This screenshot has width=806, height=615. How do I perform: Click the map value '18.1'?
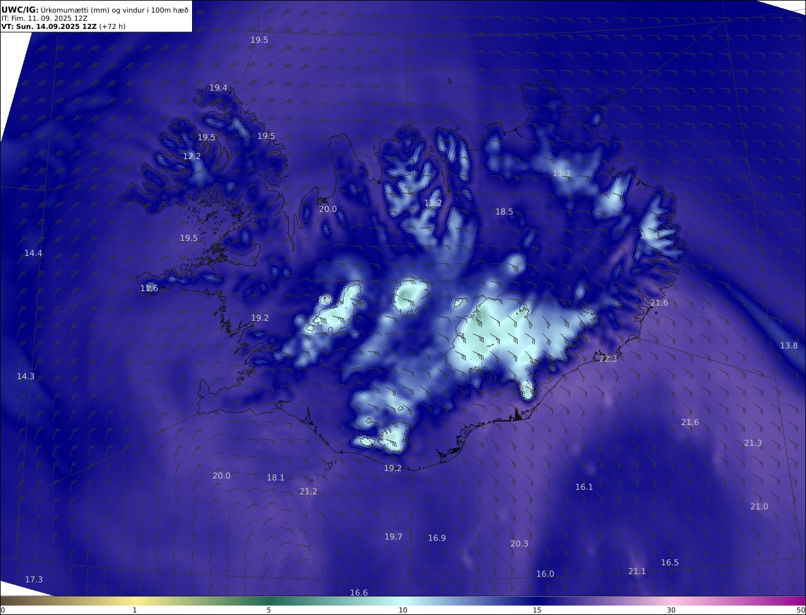(x=276, y=478)
